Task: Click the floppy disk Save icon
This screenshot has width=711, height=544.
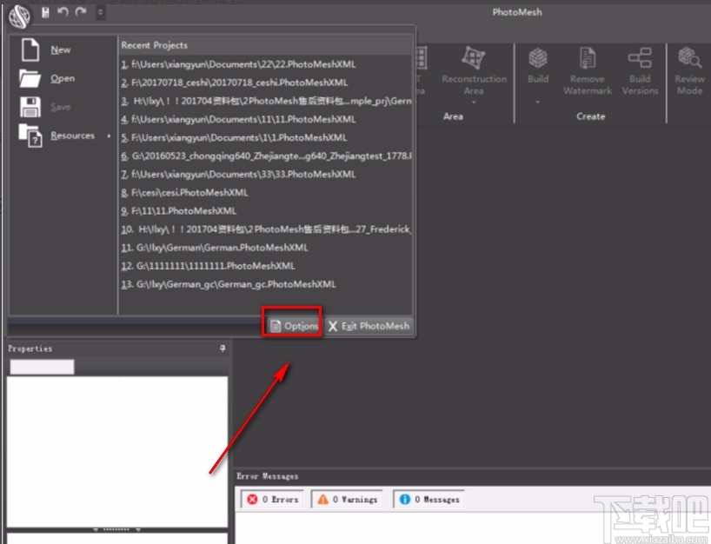Action: pyautogui.click(x=30, y=107)
